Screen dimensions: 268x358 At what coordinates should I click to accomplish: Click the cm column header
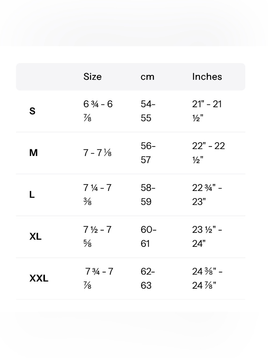[147, 77]
